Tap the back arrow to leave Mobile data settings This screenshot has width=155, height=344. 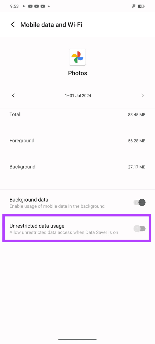[x=13, y=24]
